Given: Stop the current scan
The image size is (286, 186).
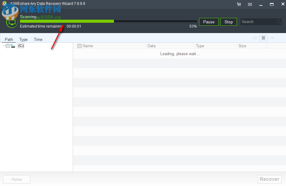Looking at the screenshot, I should [228, 22].
